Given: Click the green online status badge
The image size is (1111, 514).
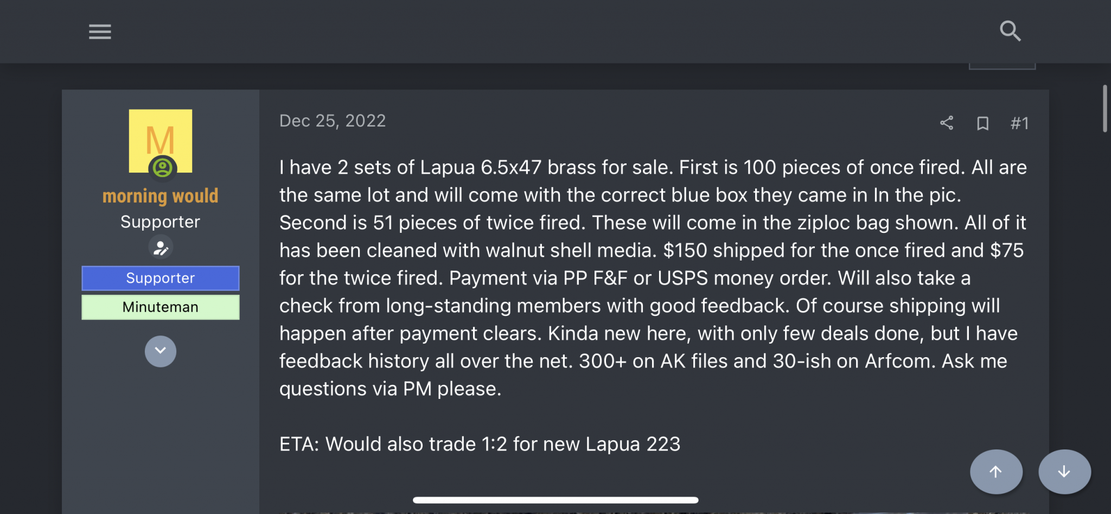Looking at the screenshot, I should (162, 168).
